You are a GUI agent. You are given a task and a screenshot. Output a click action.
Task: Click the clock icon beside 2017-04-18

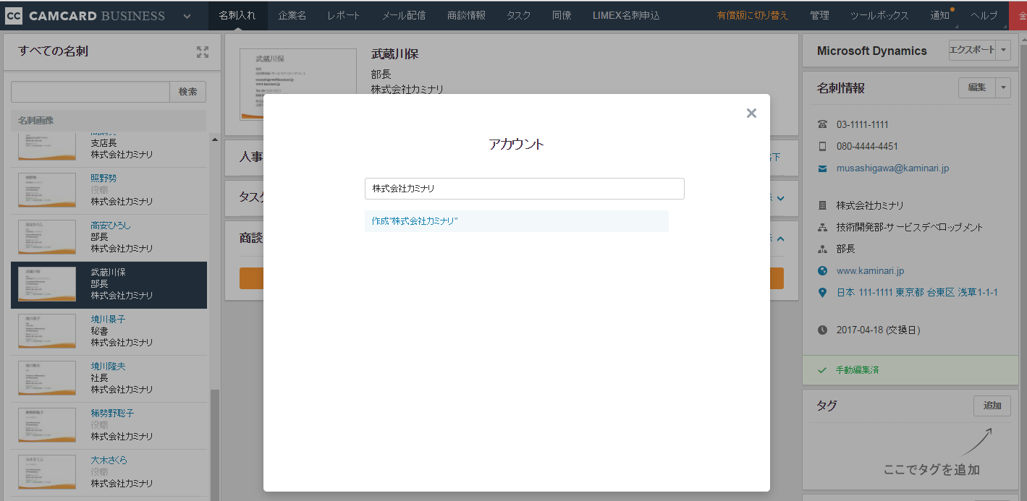(x=822, y=330)
